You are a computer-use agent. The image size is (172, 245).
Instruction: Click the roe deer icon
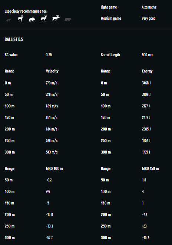tap(20, 18)
